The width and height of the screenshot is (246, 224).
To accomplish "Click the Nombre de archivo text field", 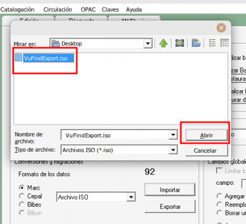I will coord(115,135).
